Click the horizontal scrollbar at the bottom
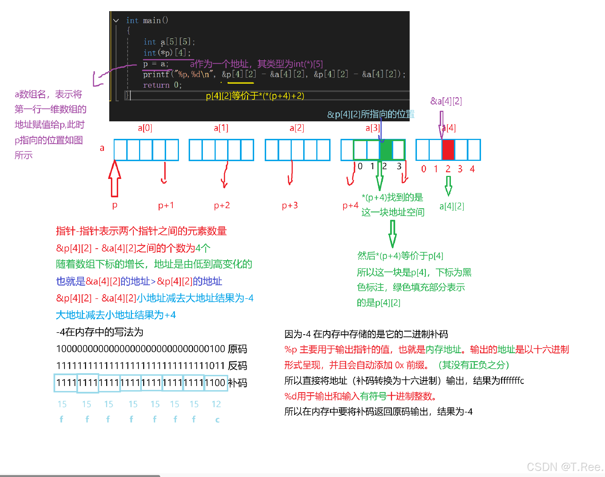 pos(80,475)
